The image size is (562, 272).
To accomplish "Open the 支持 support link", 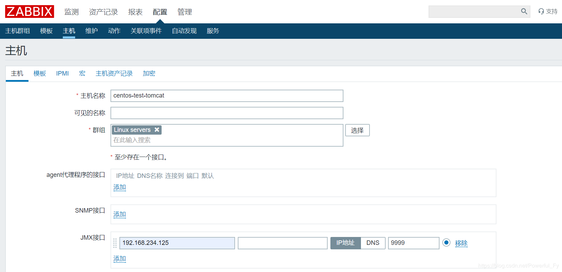I will (x=548, y=11).
